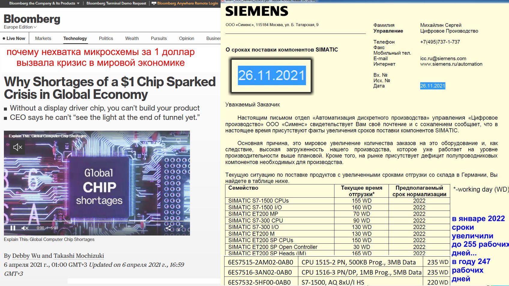This screenshot has height=286, width=509.
Task: Open the Europe Edition dropdown
Action: click(20, 27)
